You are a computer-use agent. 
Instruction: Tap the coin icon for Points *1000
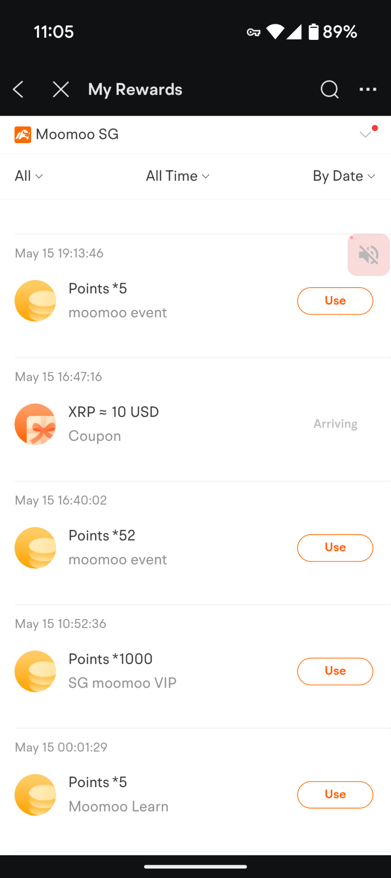coord(35,671)
